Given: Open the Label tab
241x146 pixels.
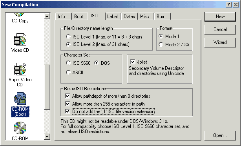Looking at the screenshot, I should click(113, 16).
